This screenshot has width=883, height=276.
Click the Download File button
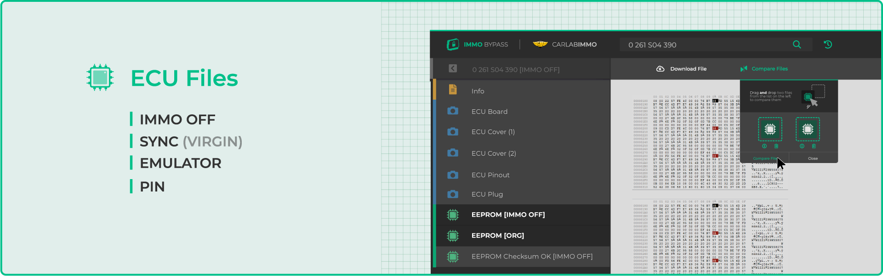[x=688, y=69]
